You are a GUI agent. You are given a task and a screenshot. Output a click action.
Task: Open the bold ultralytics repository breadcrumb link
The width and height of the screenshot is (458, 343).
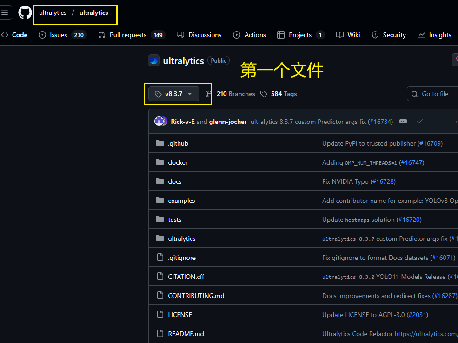point(94,13)
